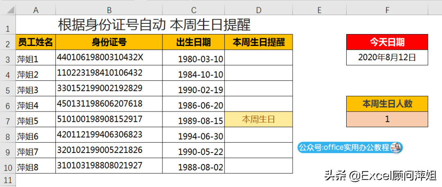Click highlighted 本周生日 reminder cell
Image resolution: width=442 pixels, height=187 pixels.
(x=259, y=119)
